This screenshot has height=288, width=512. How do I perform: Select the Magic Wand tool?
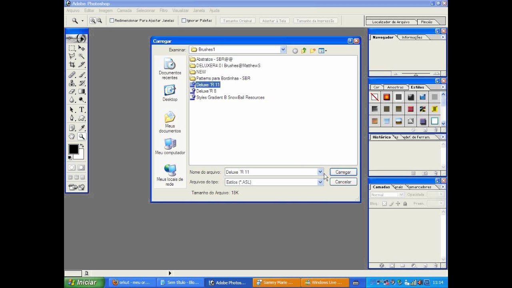(82, 56)
